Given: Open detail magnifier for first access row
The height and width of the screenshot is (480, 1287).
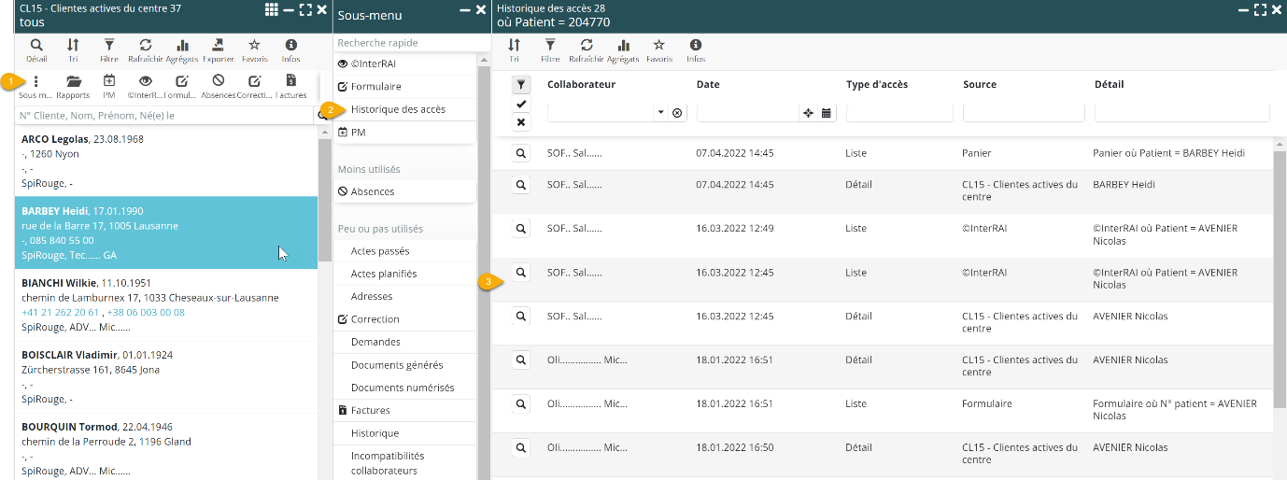Looking at the screenshot, I should (521, 153).
